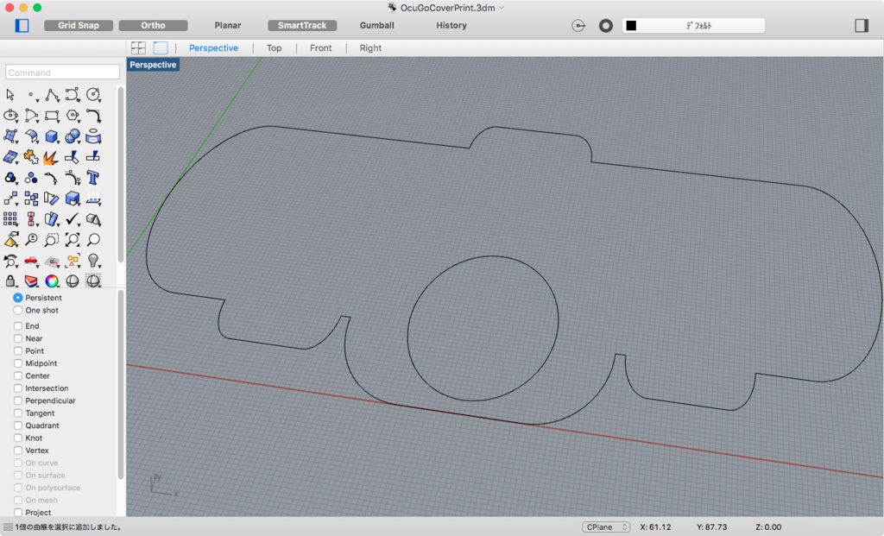
Task: Toggle the Ortho mode button
Action: tap(153, 25)
